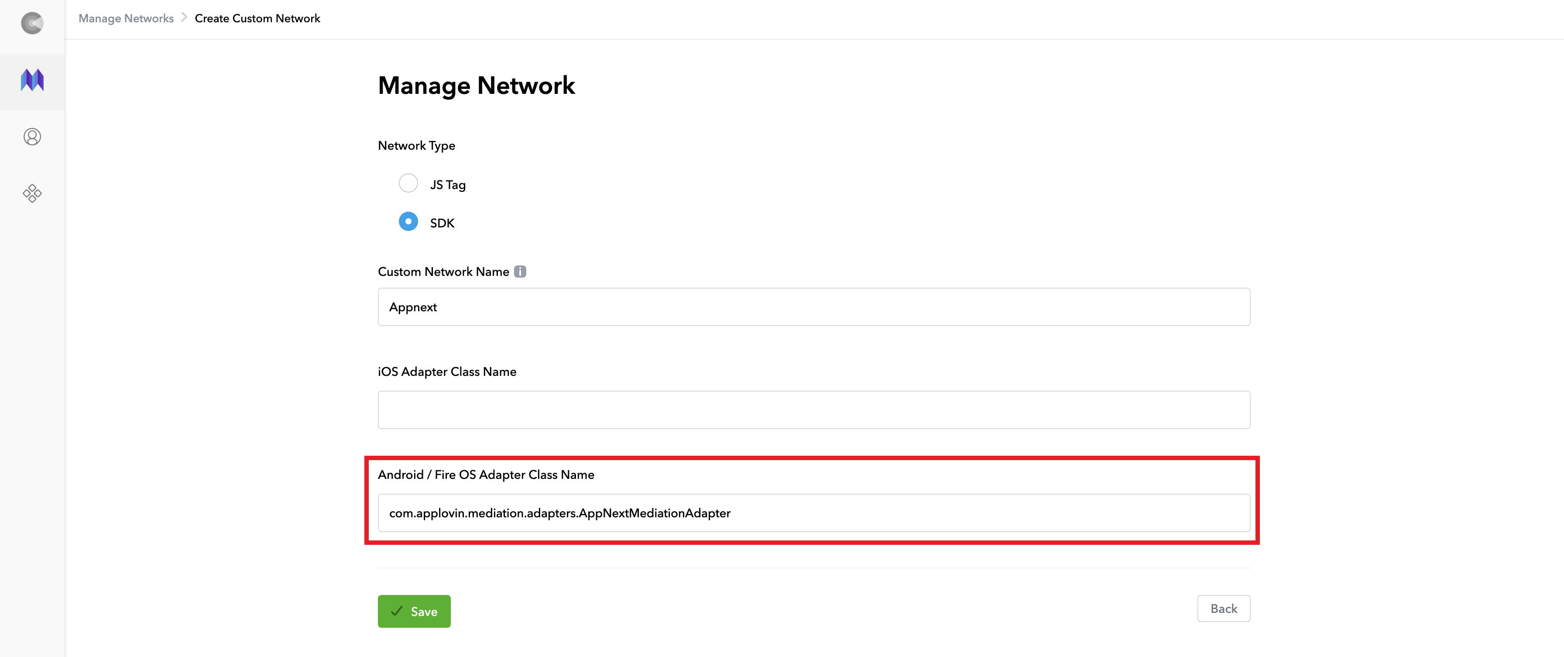Click the JS Tag option label
The height and width of the screenshot is (657, 1564).
[x=447, y=185]
